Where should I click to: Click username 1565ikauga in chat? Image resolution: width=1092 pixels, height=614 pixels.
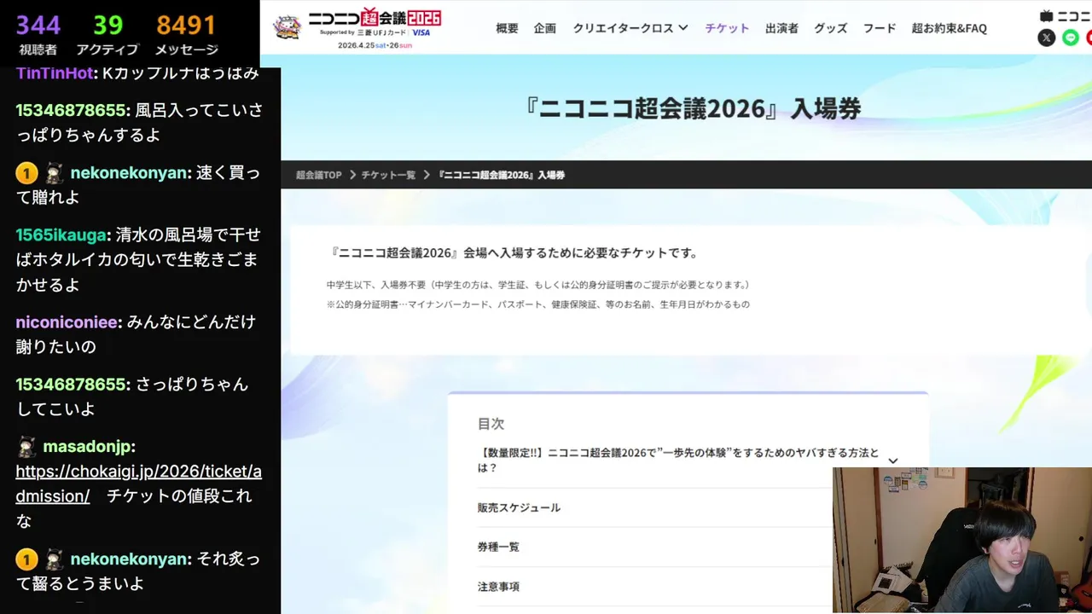62,235
